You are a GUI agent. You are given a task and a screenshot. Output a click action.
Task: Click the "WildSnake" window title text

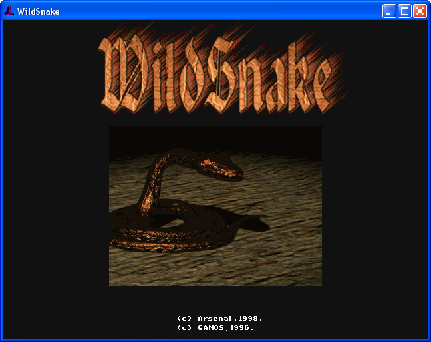(38, 11)
